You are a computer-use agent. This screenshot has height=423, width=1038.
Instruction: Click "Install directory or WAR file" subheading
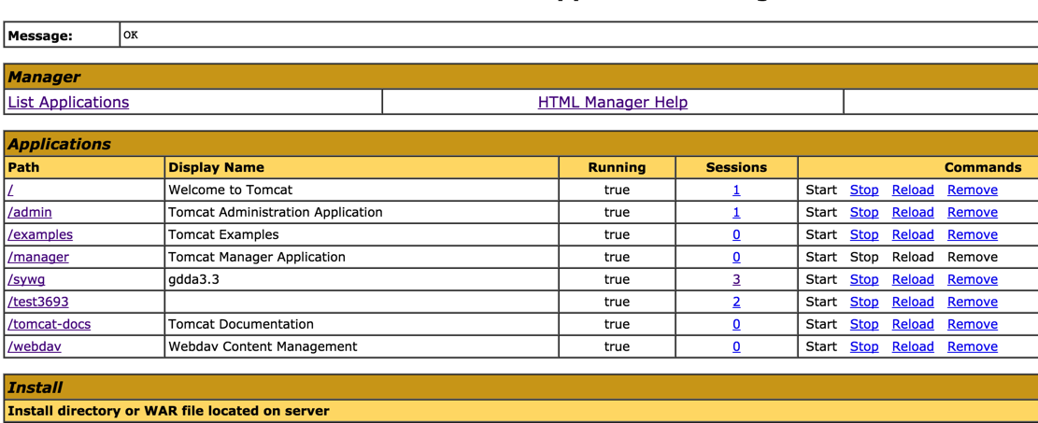[x=168, y=411]
